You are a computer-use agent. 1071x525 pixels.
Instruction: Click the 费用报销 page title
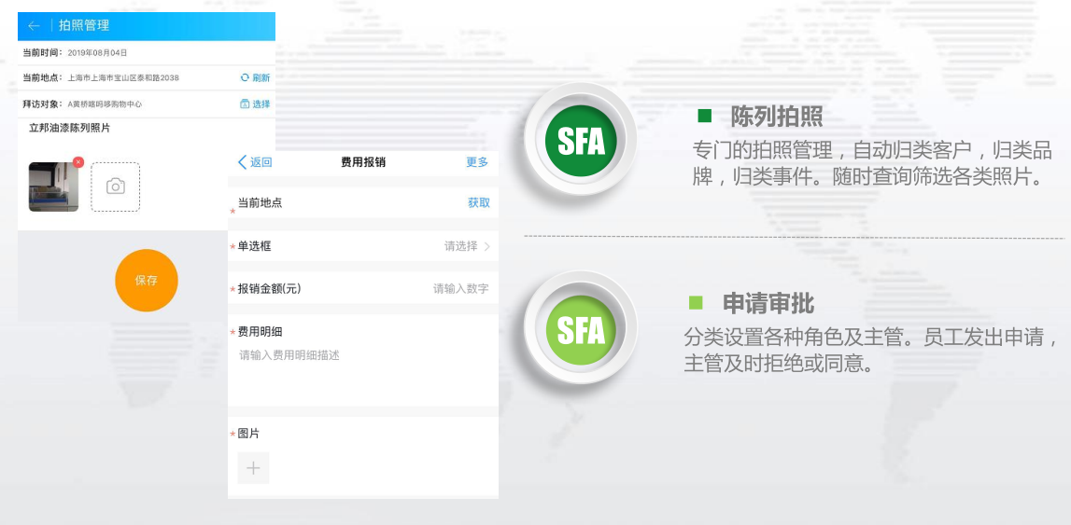[362, 162]
